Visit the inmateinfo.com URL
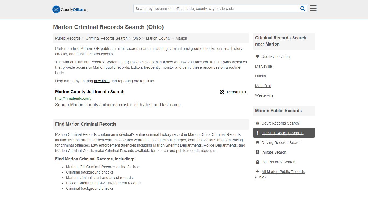The height and width of the screenshot is (207, 368). coord(73,98)
